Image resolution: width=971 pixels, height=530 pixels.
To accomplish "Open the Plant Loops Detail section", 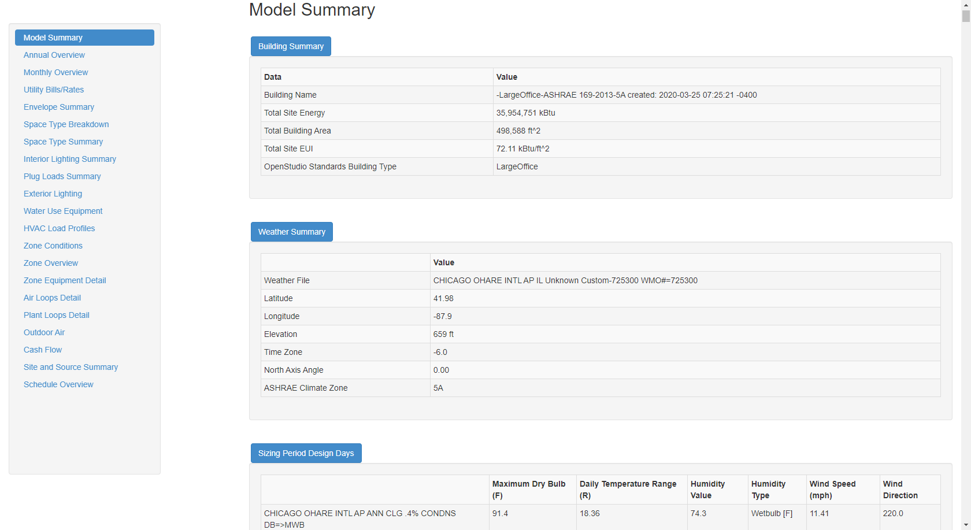I will click(56, 315).
